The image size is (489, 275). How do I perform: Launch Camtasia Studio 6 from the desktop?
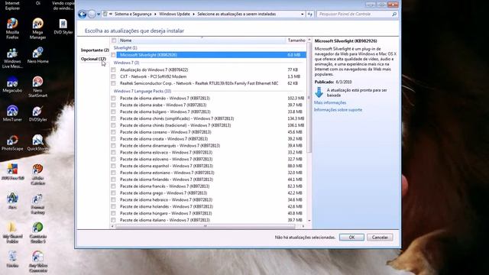click(x=37, y=232)
